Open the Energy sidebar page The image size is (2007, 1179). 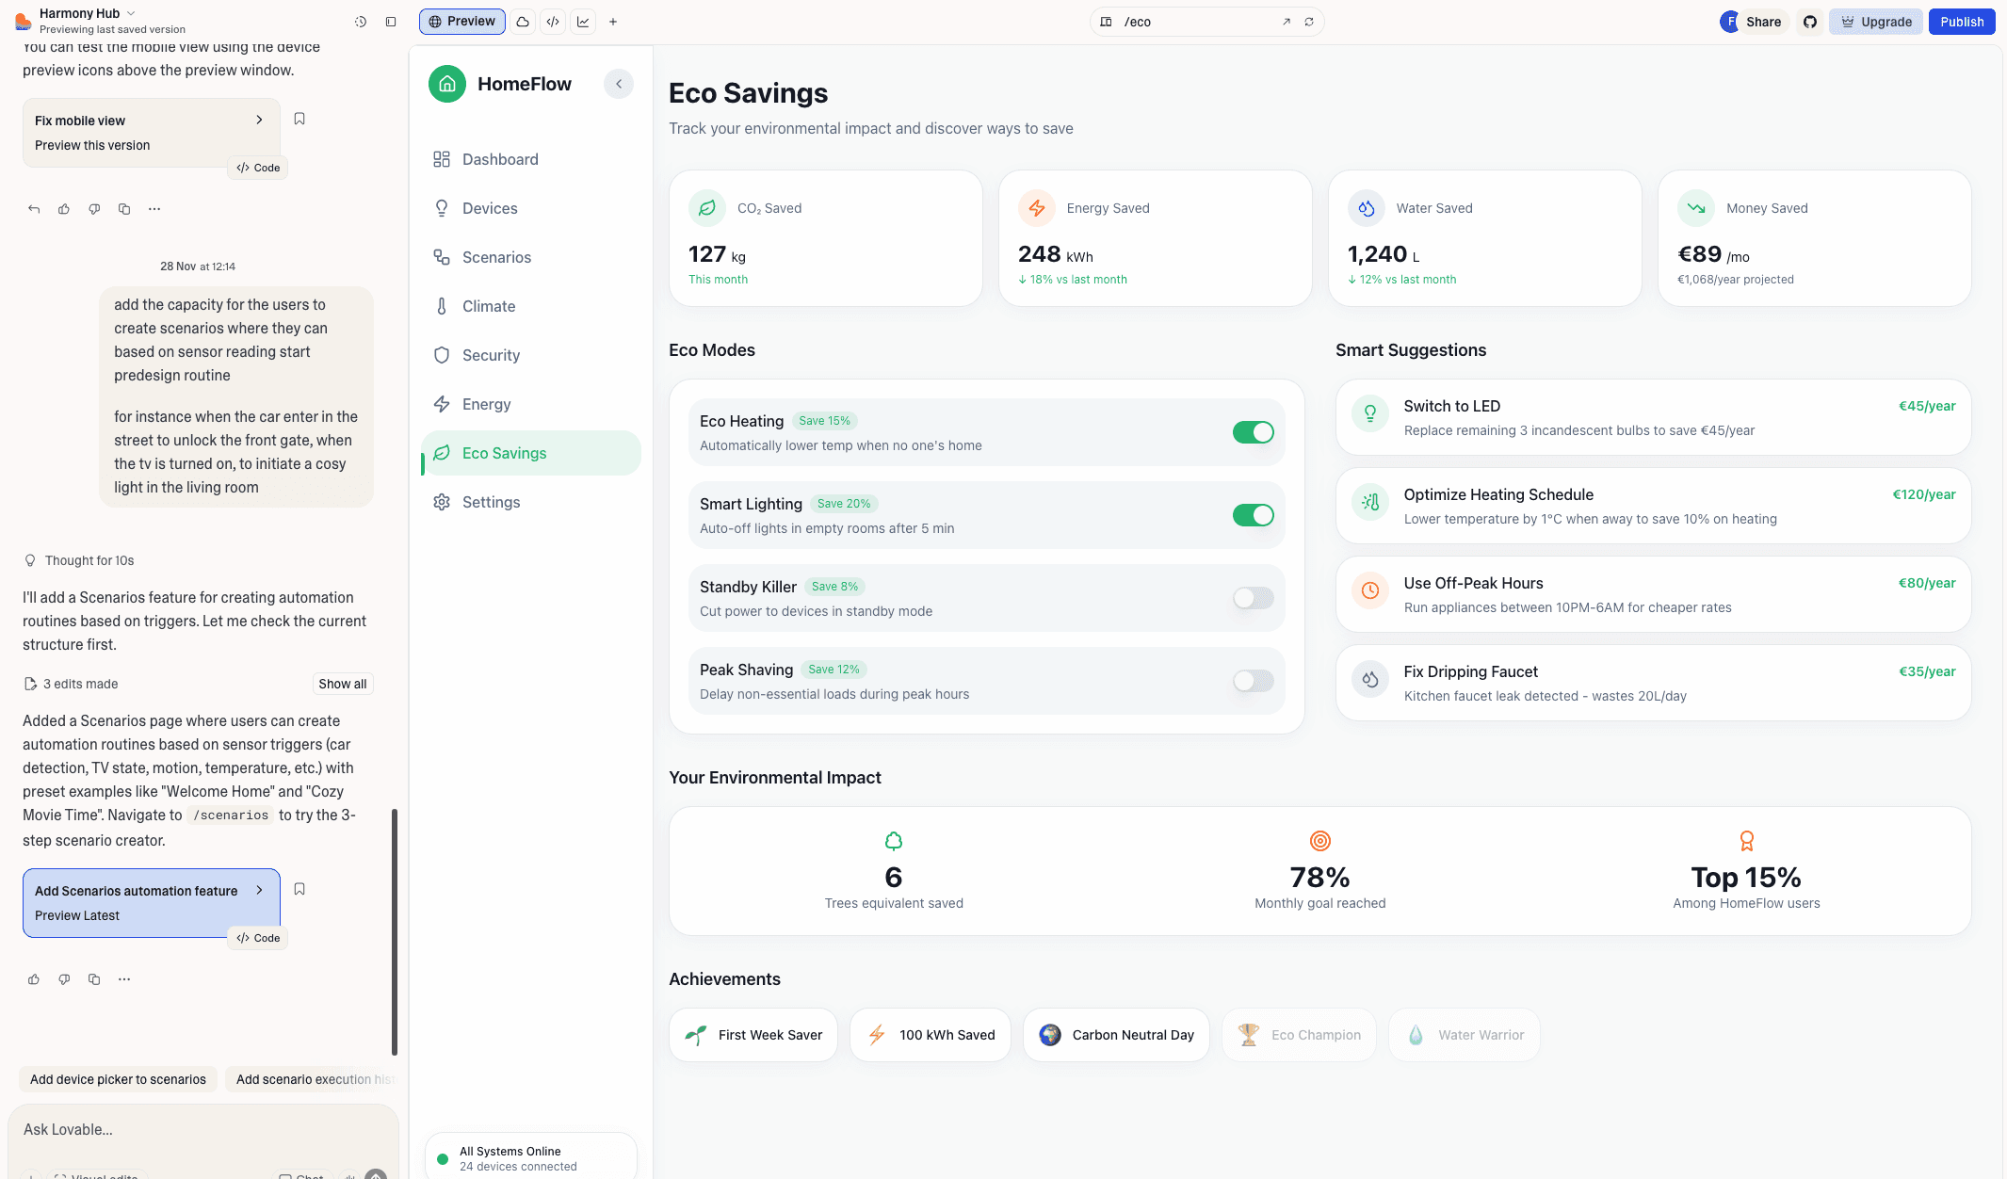486,404
